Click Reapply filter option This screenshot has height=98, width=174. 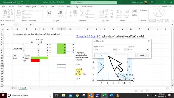tap(89, 14)
